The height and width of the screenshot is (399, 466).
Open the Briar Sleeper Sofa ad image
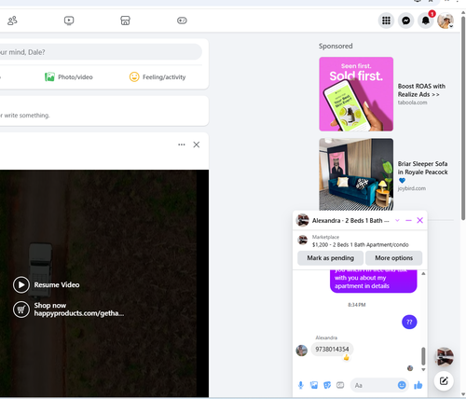tap(356, 174)
